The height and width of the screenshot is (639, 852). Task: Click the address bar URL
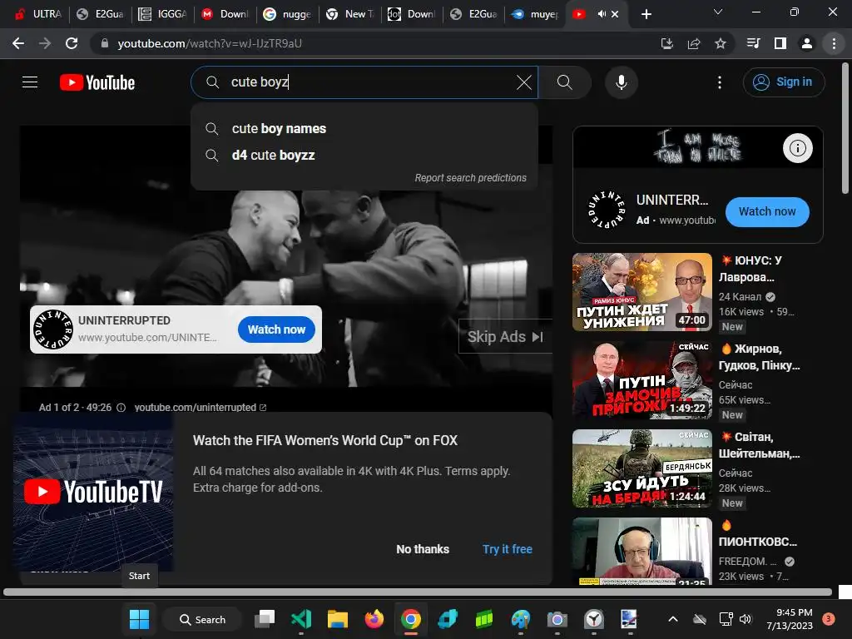tap(210, 43)
